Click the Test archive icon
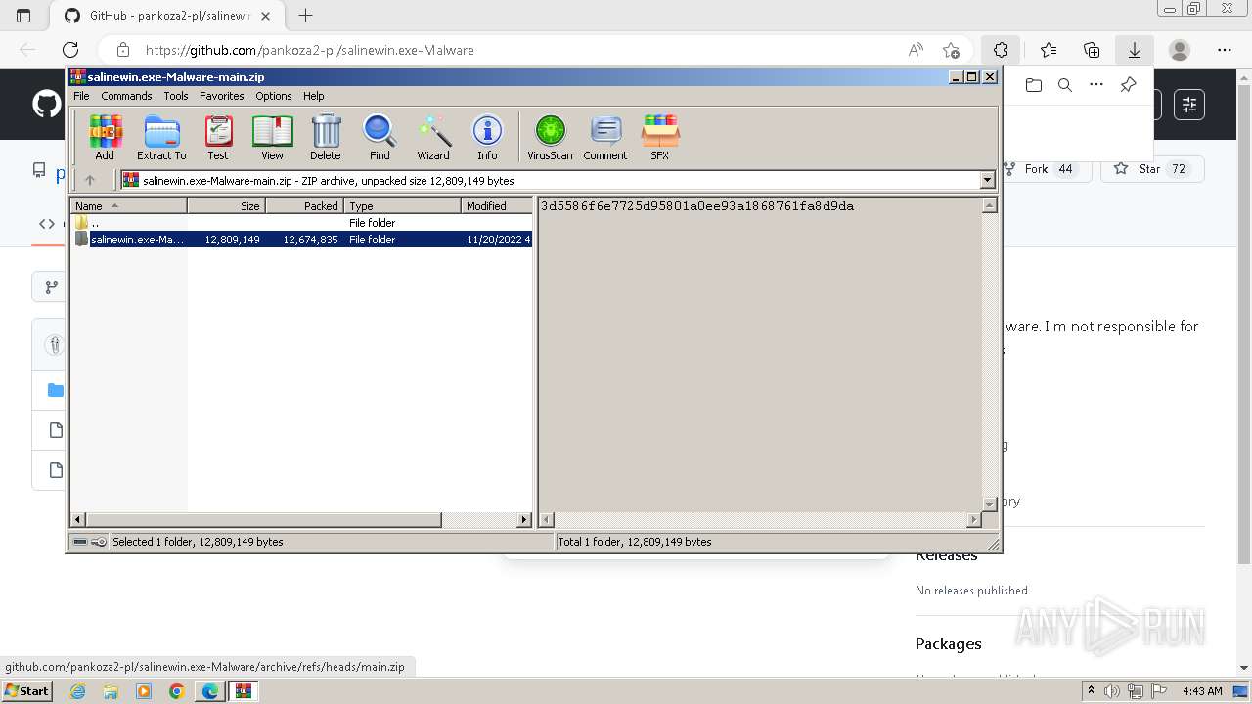 (218, 137)
